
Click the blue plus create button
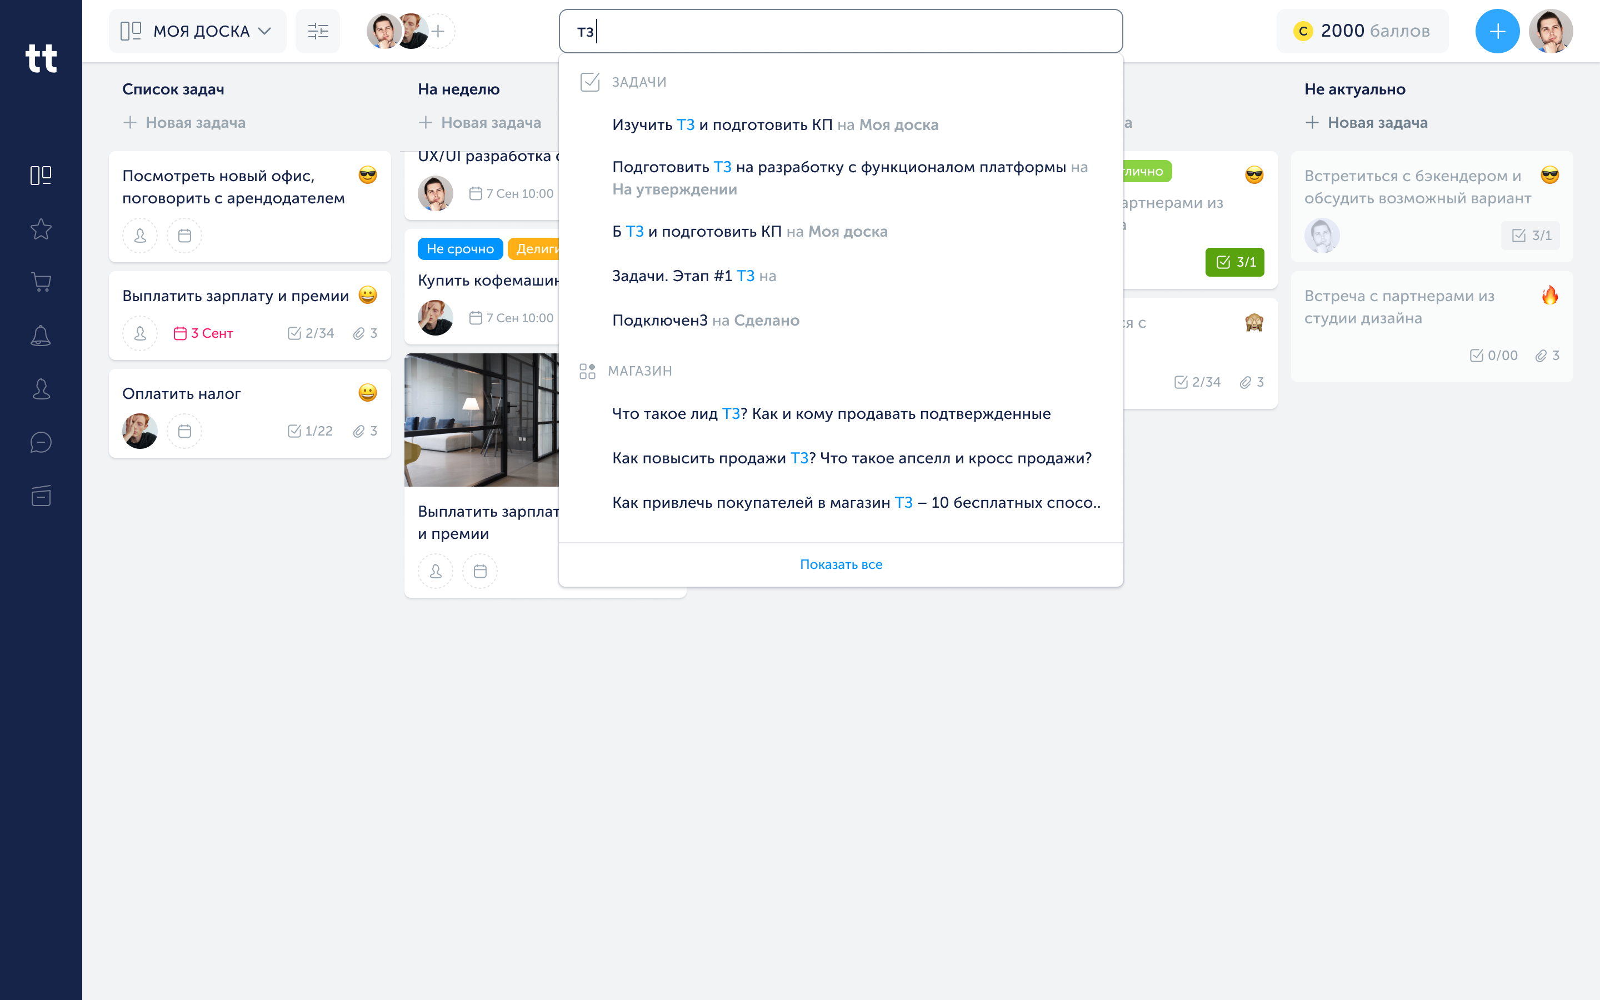[x=1497, y=31]
